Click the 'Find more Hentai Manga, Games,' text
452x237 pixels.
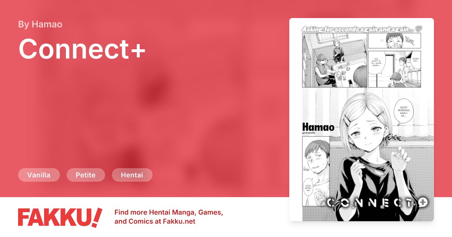(169, 213)
